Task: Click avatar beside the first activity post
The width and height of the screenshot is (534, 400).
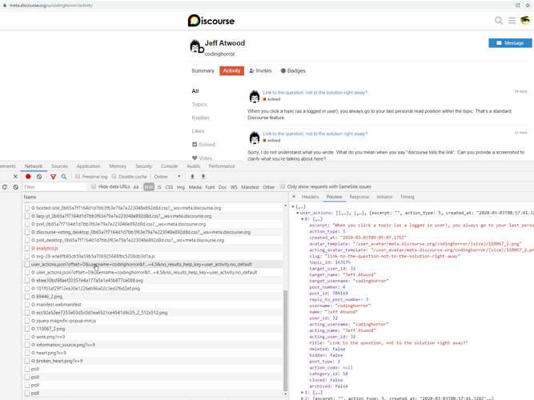Action: coord(255,97)
